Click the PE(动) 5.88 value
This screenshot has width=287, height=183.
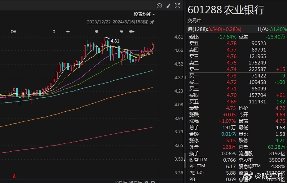(231, 173)
